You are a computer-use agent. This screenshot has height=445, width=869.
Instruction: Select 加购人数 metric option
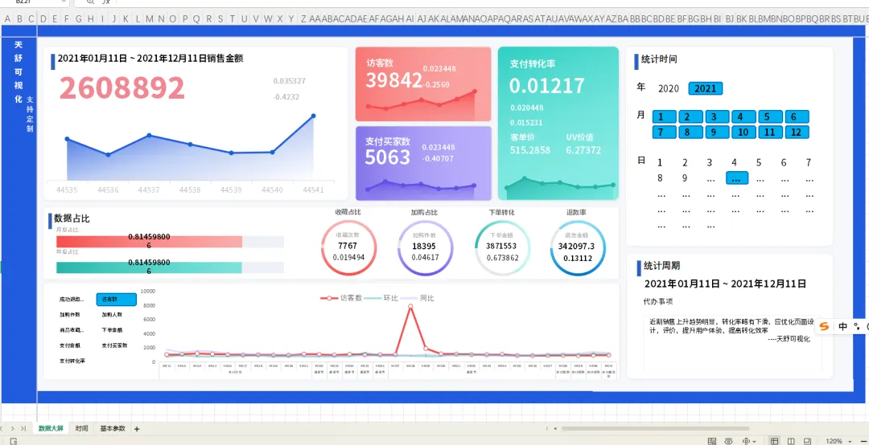pyautogui.click(x=112, y=315)
